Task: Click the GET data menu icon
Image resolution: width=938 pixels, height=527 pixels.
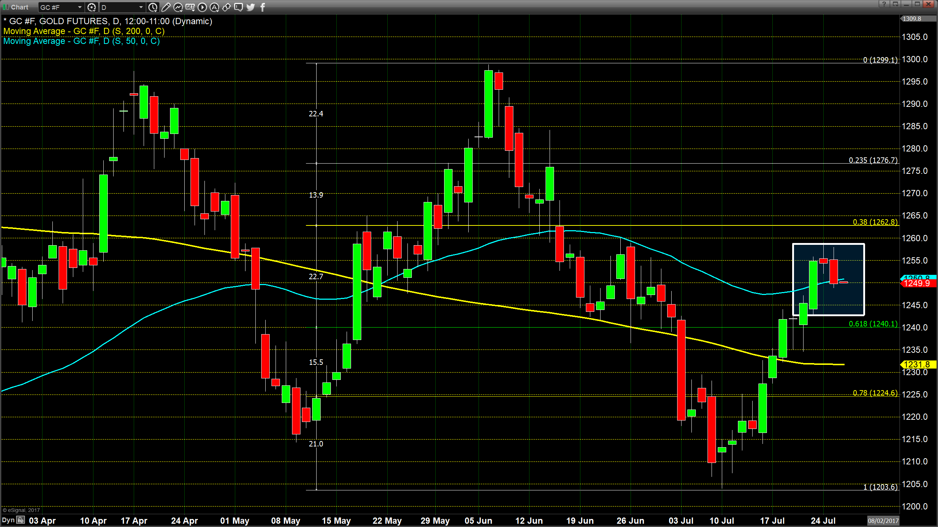Action: pyautogui.click(x=190, y=7)
